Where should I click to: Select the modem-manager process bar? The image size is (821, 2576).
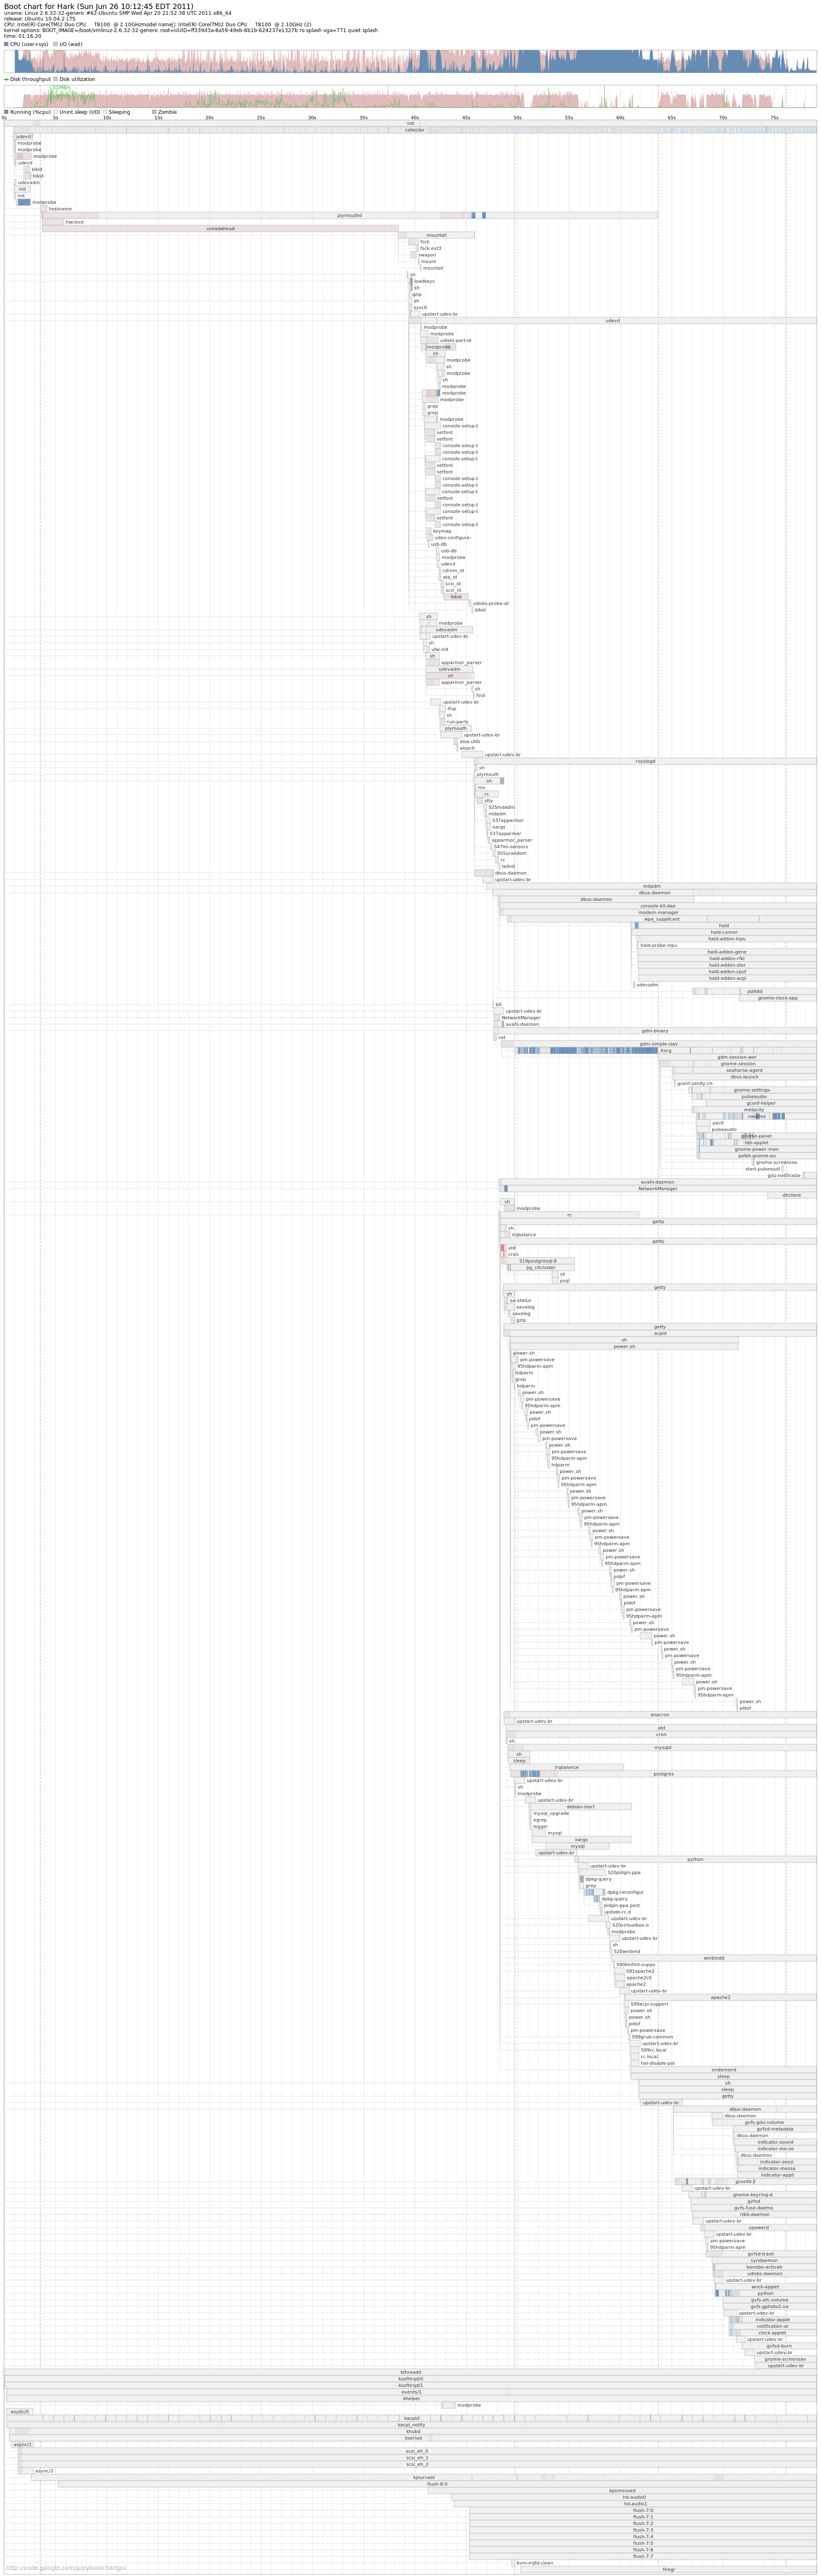[x=658, y=912]
